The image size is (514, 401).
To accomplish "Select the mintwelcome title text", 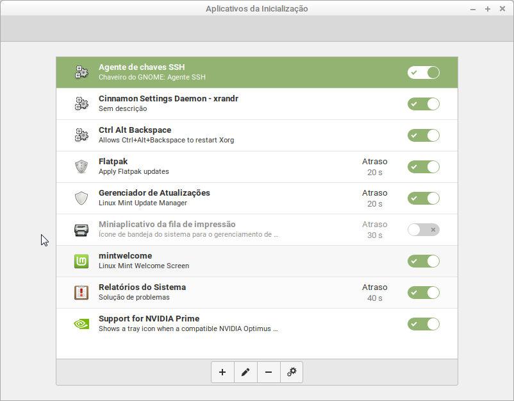I will (x=125, y=256).
